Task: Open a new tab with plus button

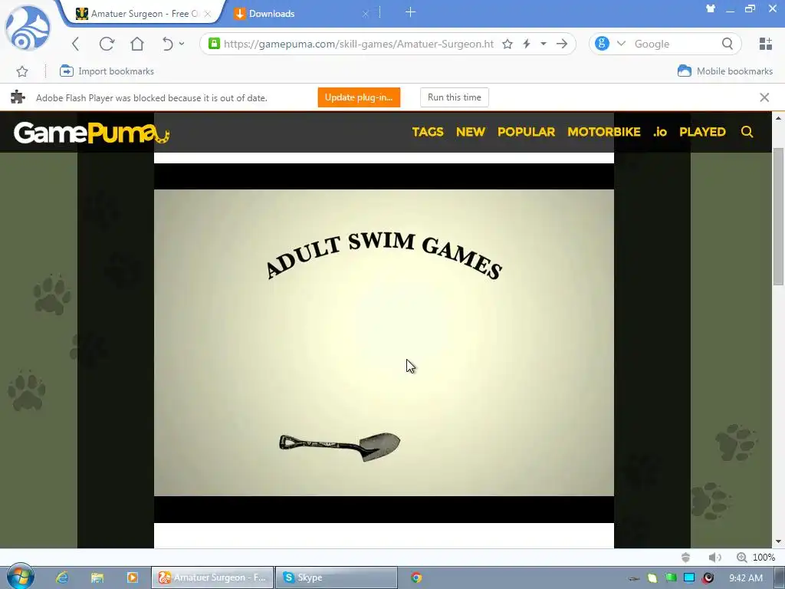Action: pos(411,12)
